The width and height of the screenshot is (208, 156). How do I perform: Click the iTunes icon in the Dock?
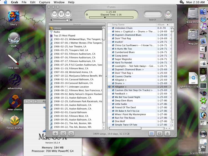[x=203, y=26]
